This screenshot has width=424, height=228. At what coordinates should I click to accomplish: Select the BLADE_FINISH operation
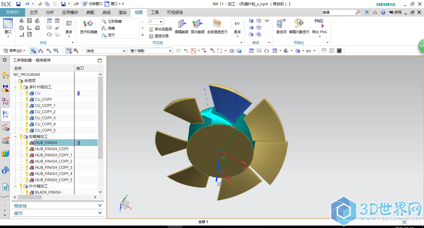(48, 192)
